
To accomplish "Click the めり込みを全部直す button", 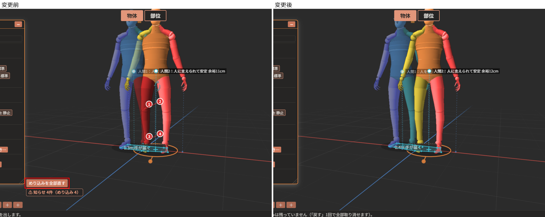I will [x=47, y=183].
